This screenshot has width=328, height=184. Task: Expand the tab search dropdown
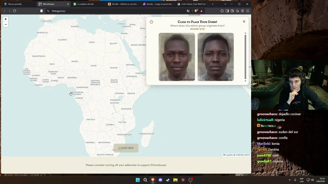coord(225,4)
